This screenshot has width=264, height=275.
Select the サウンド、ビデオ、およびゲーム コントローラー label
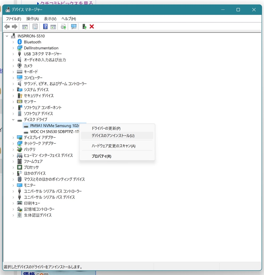pyautogui.click(x=55, y=84)
